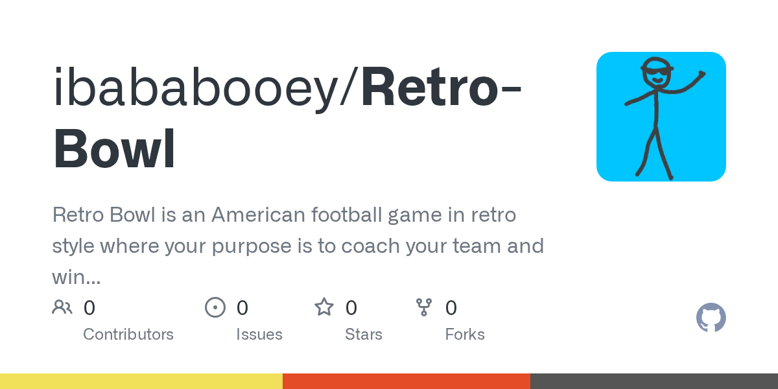Click the orange-red language bar segment
The width and height of the screenshot is (778, 389).
point(407,381)
